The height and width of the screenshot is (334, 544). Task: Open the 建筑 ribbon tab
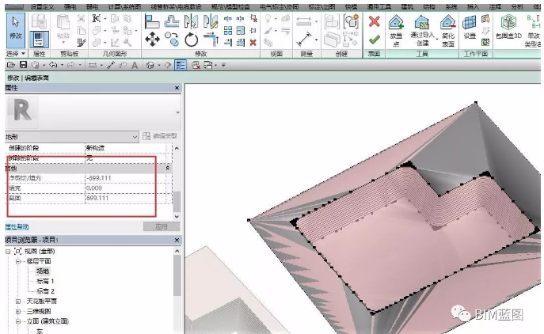coord(407,6)
